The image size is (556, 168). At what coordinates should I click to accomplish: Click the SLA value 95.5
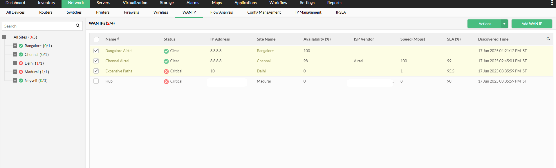tap(450, 71)
